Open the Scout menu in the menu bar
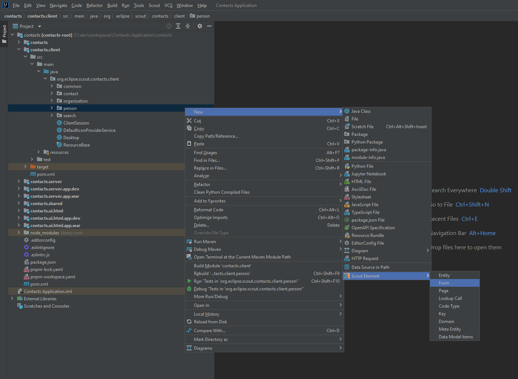518x379 pixels. coord(154,5)
